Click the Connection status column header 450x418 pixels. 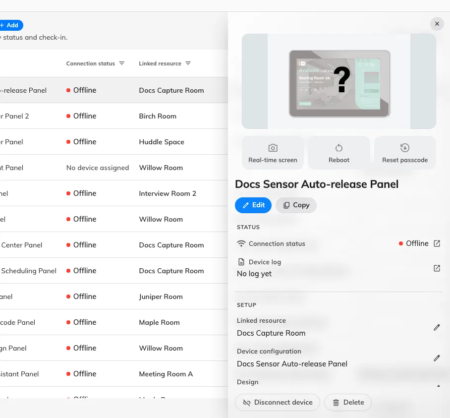[x=90, y=63]
